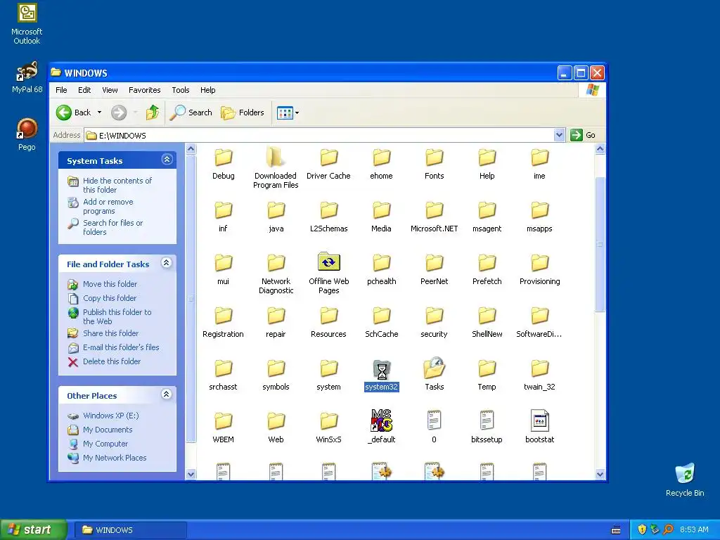Open the Back history dropdown arrow
720x540 pixels.
(x=99, y=112)
